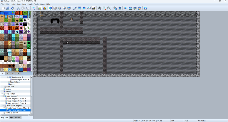
Task: Open the Character Generator icon
Action: click(140, 8)
